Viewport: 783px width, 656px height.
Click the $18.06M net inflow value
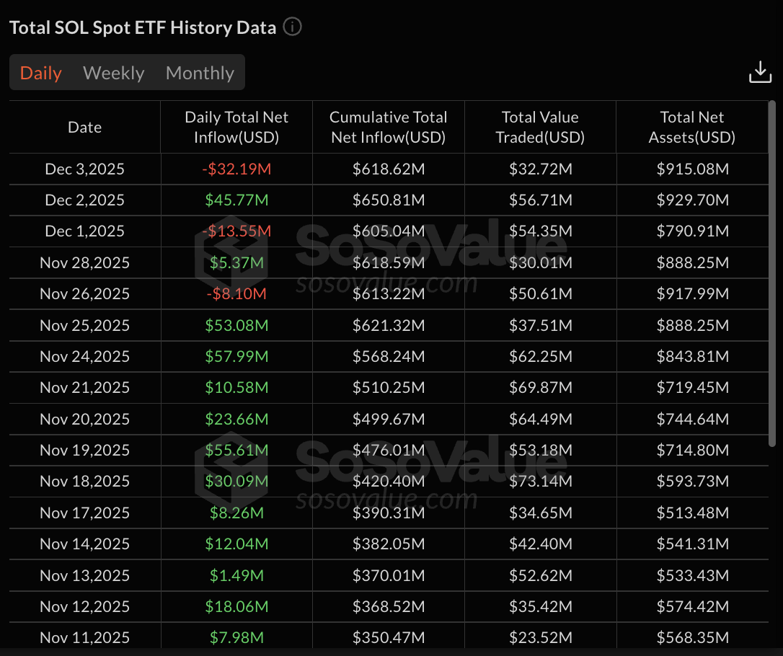click(x=236, y=606)
